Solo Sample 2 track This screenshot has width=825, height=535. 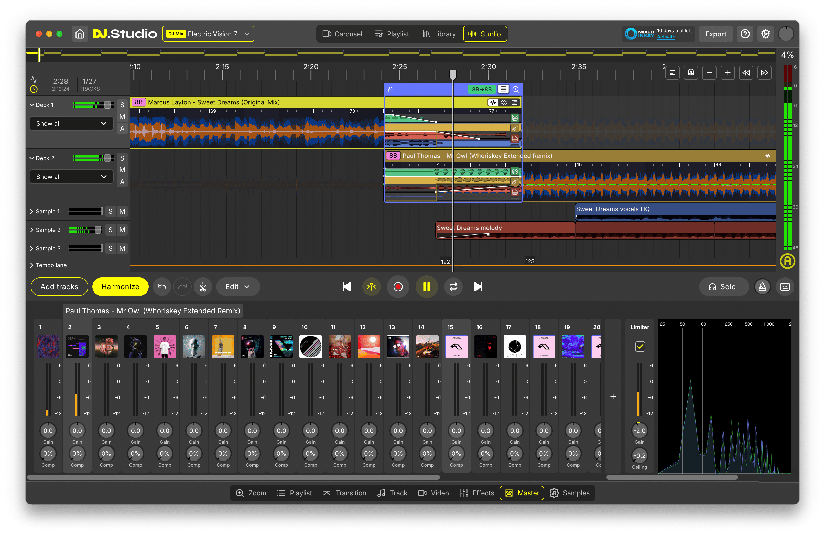110,230
